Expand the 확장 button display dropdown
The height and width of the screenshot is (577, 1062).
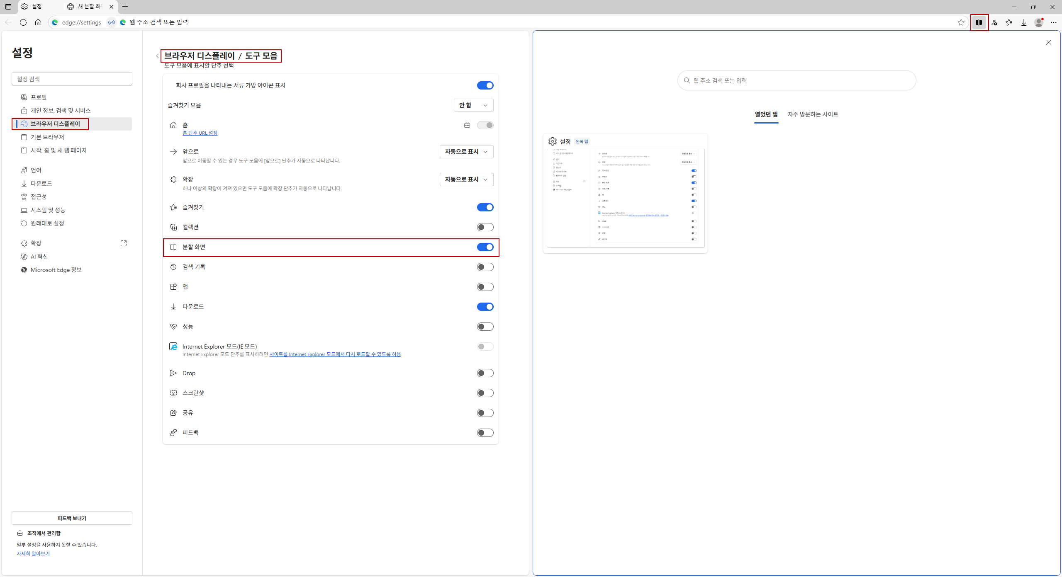(466, 179)
